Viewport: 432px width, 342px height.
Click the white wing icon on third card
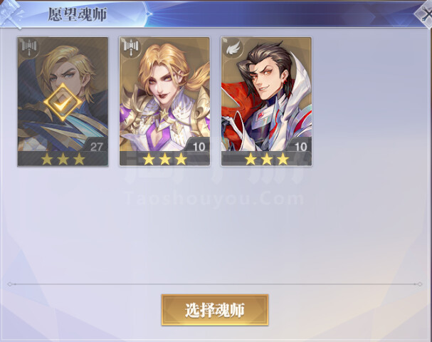pos(233,47)
